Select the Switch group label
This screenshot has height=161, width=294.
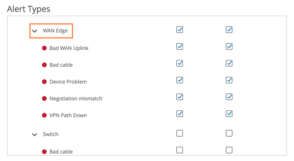point(51,135)
